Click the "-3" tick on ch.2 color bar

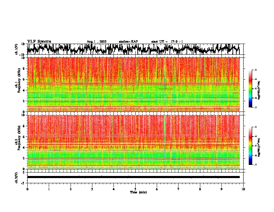pyautogui.click(x=255, y=127)
